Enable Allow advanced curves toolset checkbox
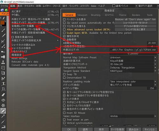The image size is (159, 131). coord(64,29)
